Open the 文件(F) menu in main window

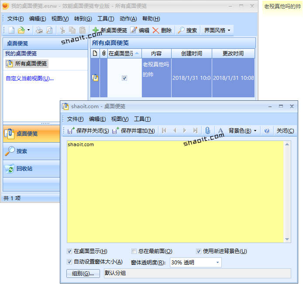click(15, 19)
